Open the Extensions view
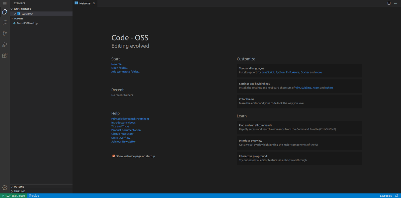The image size is (401, 198). tap(5, 55)
